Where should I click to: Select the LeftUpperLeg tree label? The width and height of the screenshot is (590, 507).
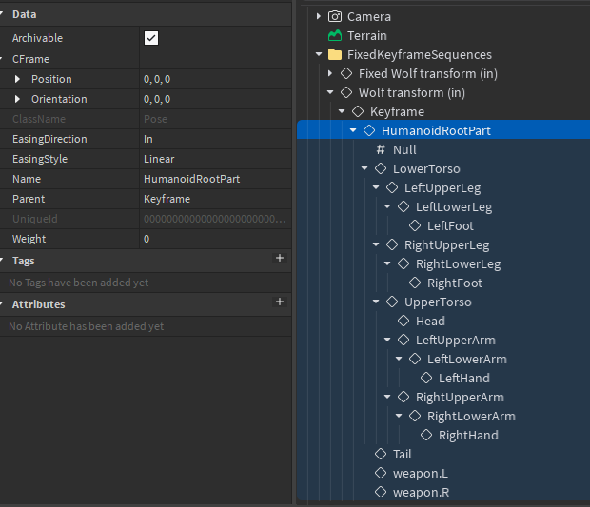click(x=442, y=188)
